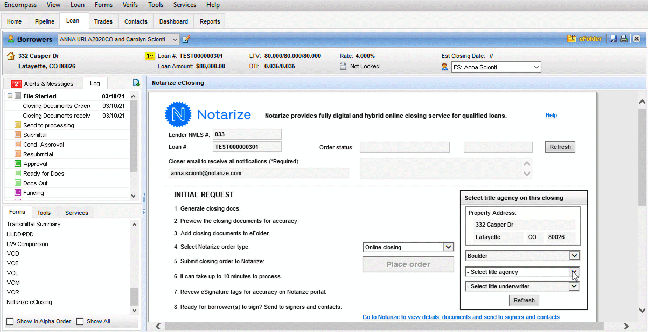Switch to the Pipeline tab
Screen dimensions: 648x332
[45, 21]
